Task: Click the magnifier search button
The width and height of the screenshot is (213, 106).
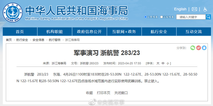Action: pyautogui.click(x=208, y=17)
